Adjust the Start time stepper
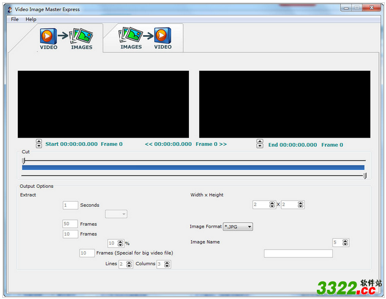The height and width of the screenshot is (299, 386). 39,143
